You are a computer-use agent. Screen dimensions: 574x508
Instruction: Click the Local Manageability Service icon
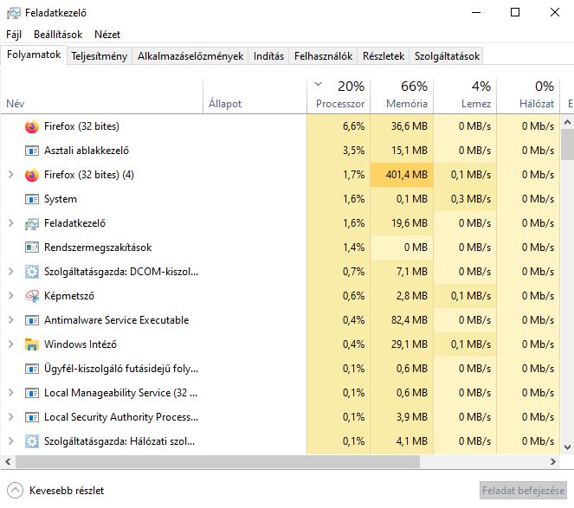coord(32,393)
